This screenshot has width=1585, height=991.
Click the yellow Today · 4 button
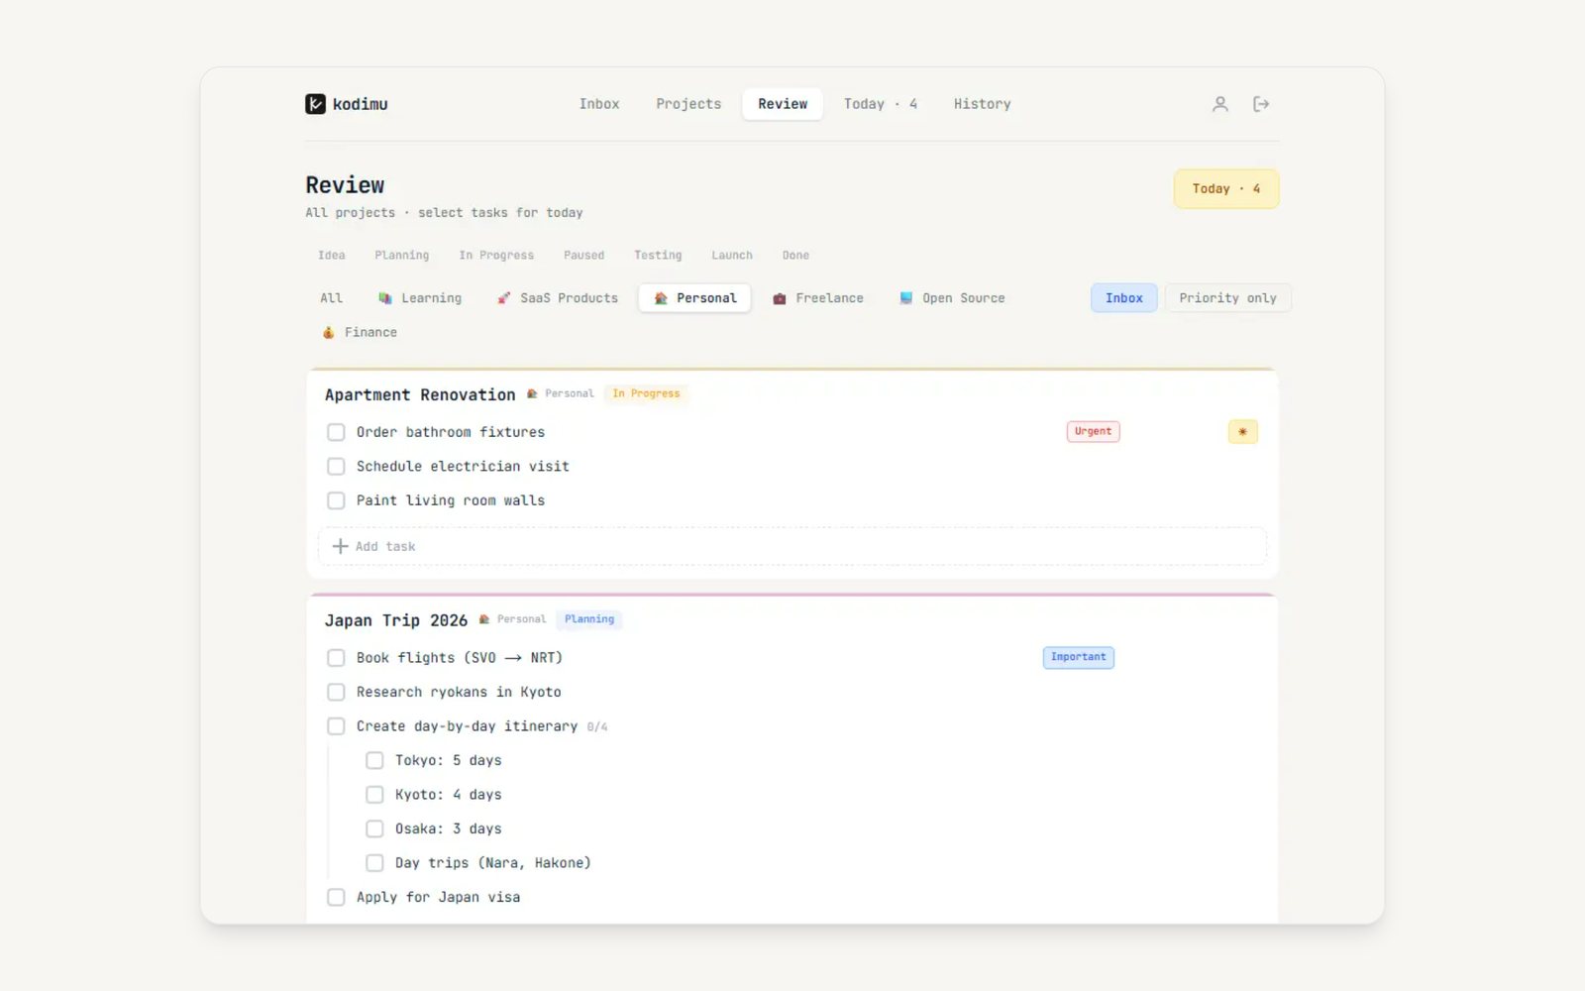[x=1226, y=188]
